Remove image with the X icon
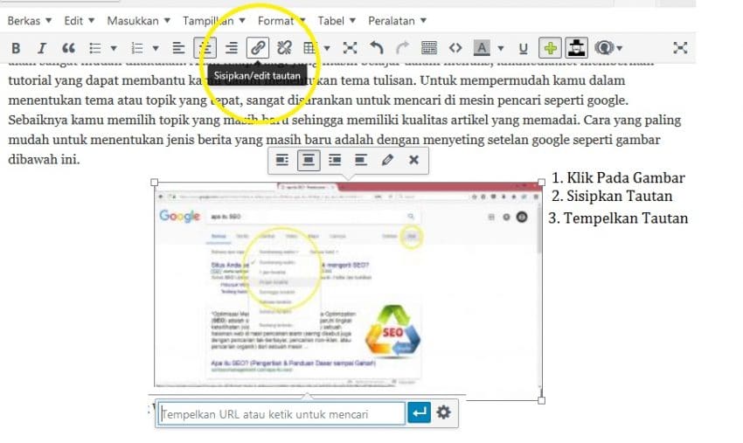This screenshot has width=743, height=443. click(x=413, y=160)
